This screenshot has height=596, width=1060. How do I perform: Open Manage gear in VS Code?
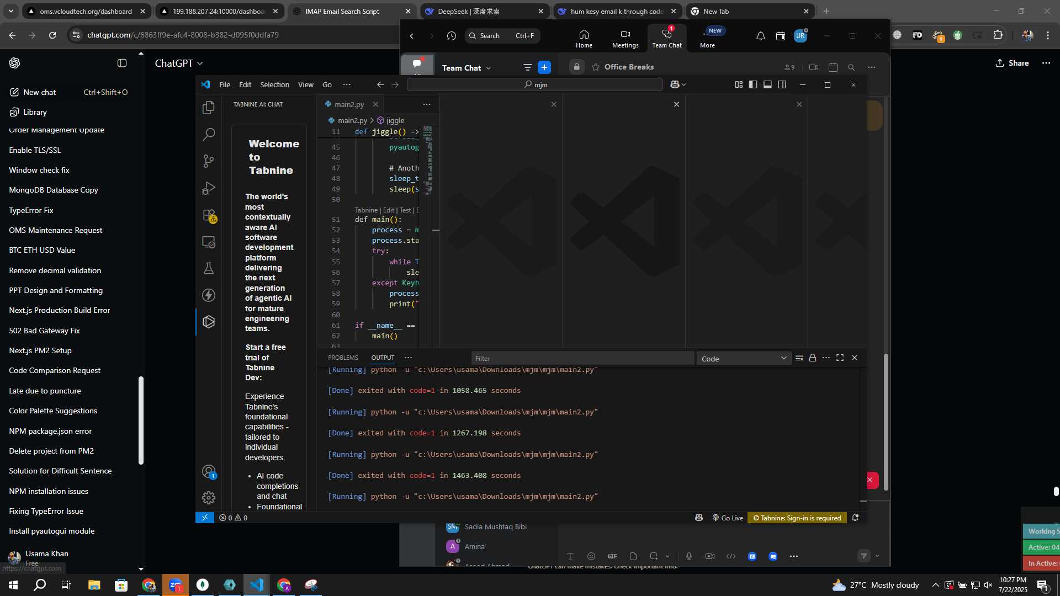point(209,498)
